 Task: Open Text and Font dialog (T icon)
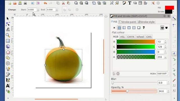[x=130, y=3]
